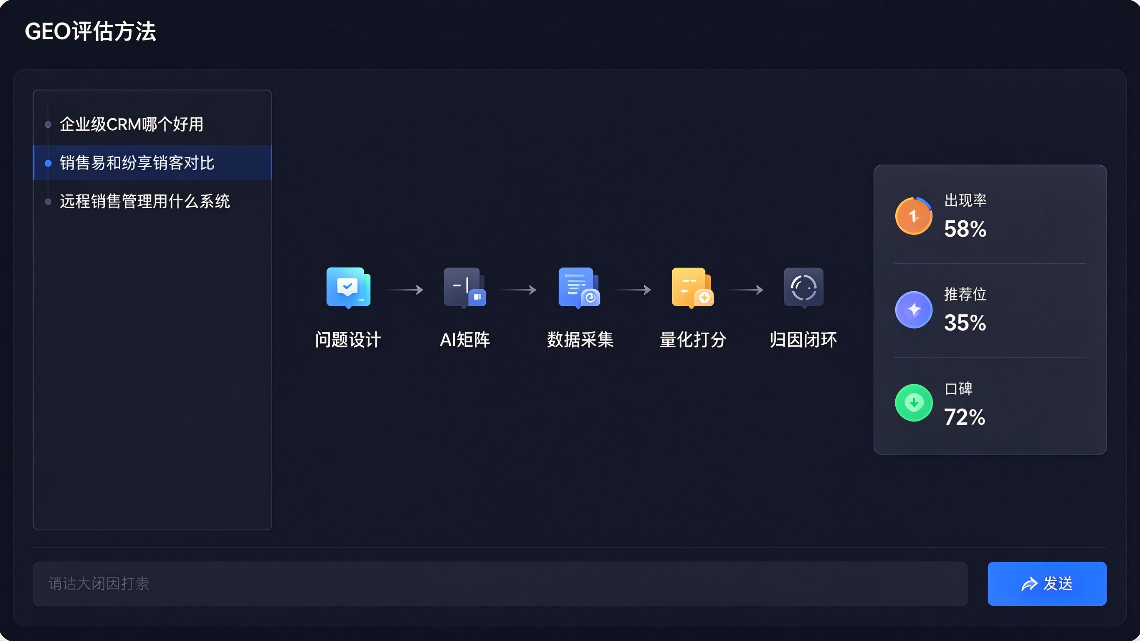The image size is (1140, 641).
Task: Click the 归因闭环 step label
Action: [803, 340]
